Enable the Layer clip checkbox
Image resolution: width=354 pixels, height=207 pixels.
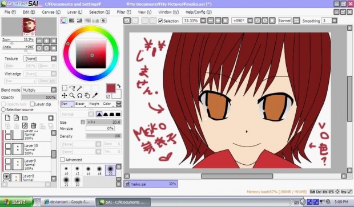[33, 104]
